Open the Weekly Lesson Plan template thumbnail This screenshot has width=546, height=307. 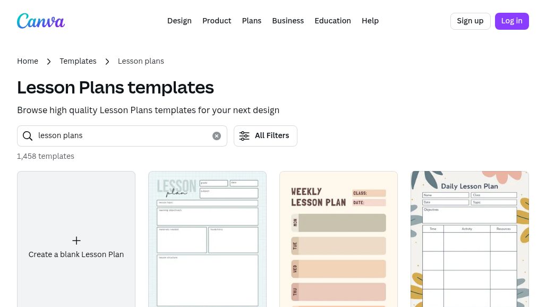(338, 239)
